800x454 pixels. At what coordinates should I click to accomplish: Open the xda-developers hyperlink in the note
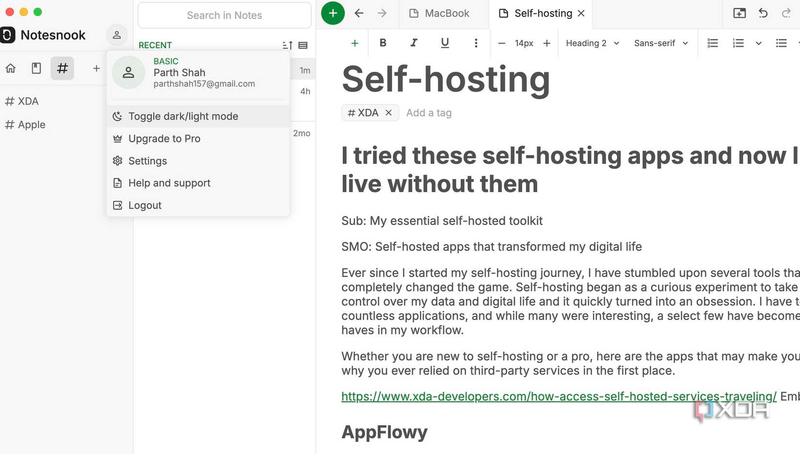[x=558, y=396]
